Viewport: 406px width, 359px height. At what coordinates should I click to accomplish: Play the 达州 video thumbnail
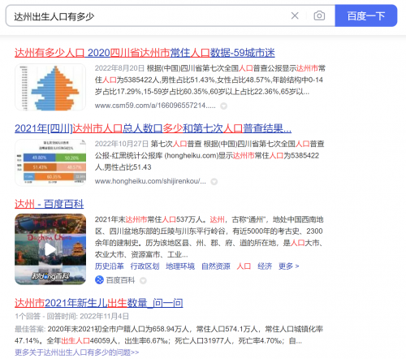[x=50, y=249]
